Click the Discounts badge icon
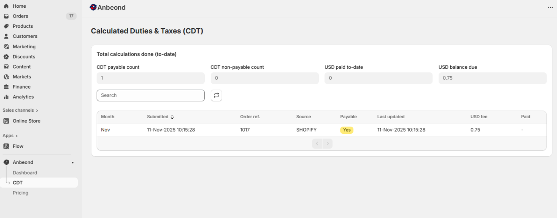This screenshot has height=218, width=557. [x=6, y=57]
